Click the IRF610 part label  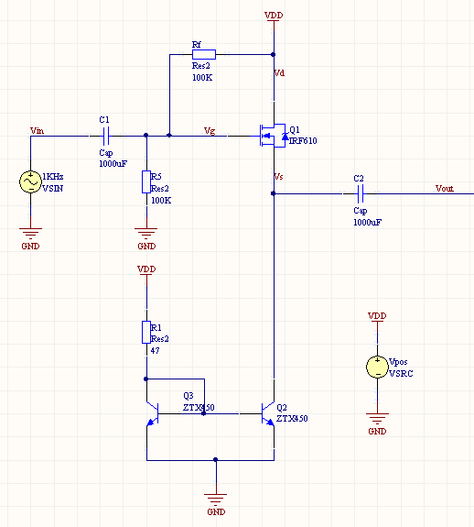(303, 141)
